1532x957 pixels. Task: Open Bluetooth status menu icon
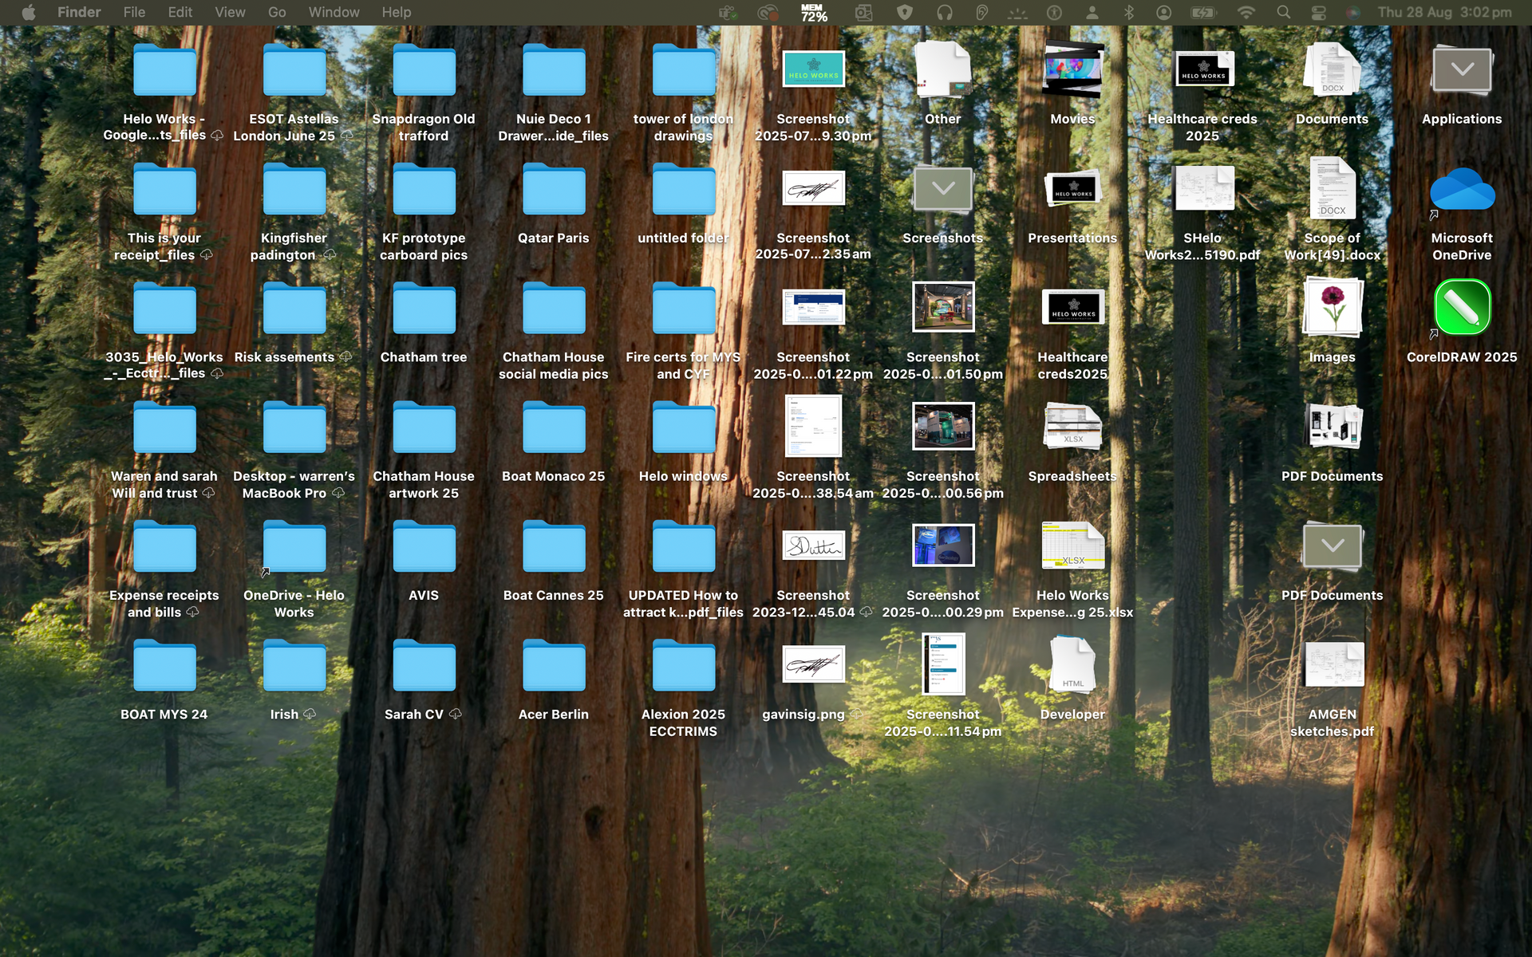tap(1128, 12)
